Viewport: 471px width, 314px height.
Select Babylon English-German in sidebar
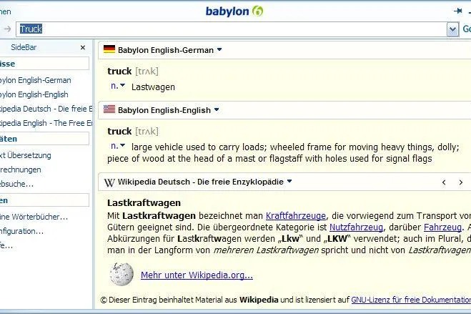pos(36,80)
